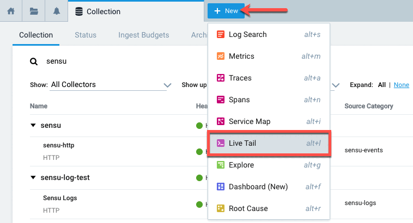Select the Metrics icon in menu
413x223 pixels.
point(221,56)
